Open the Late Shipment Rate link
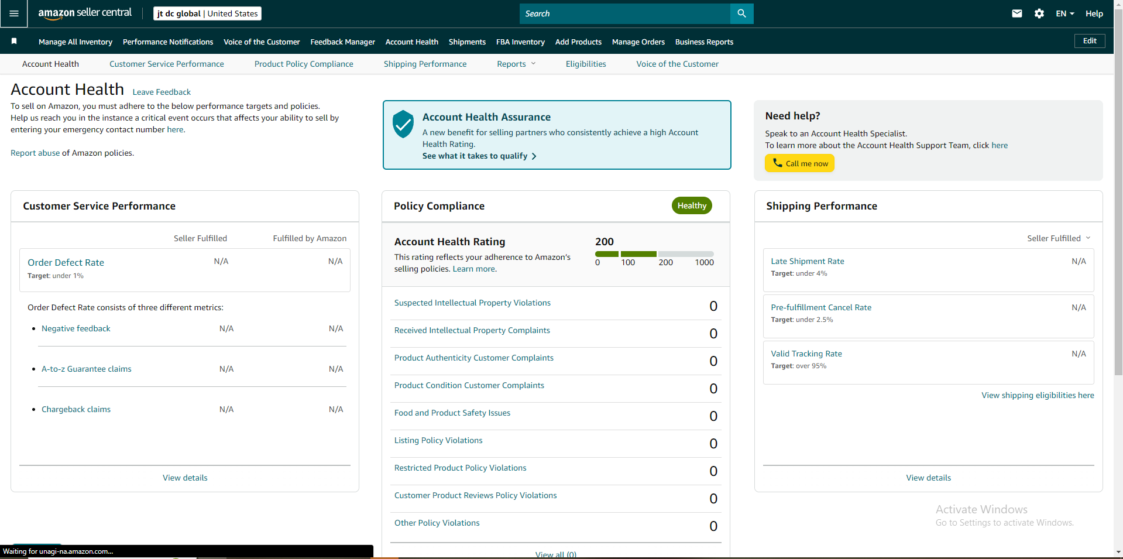Screen dimensions: 1123x559 point(808,261)
